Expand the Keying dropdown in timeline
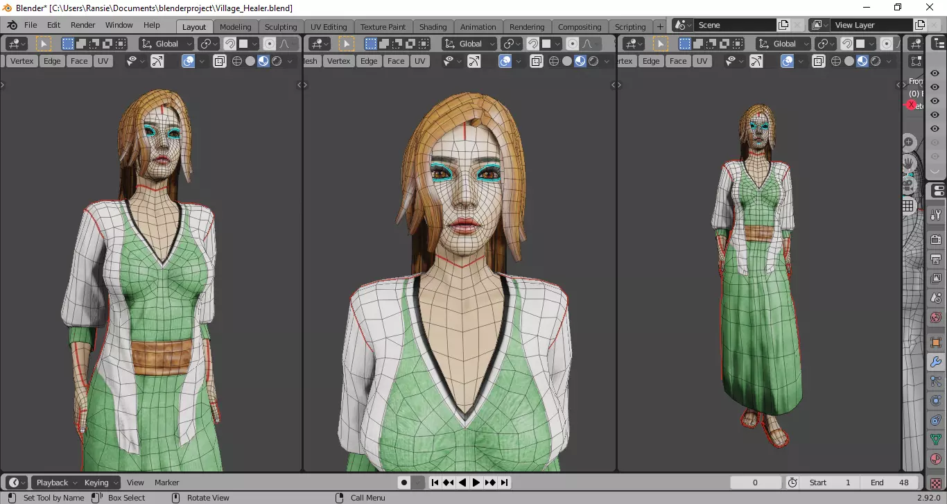This screenshot has width=947, height=504. [x=101, y=483]
